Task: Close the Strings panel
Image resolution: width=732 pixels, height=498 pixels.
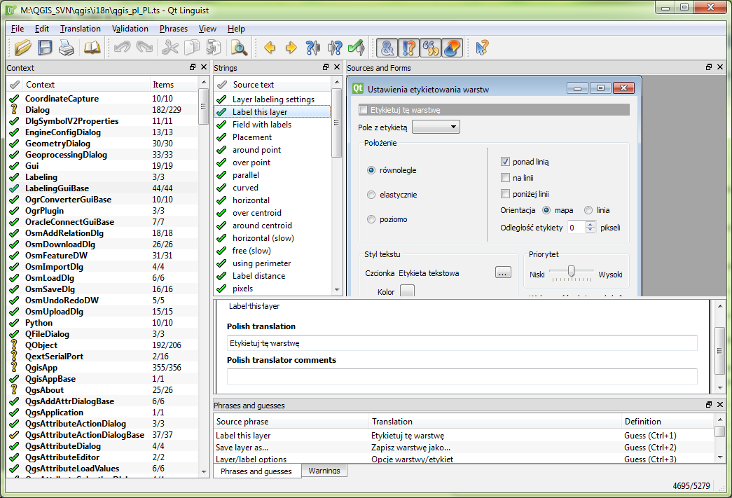Action: [x=337, y=67]
